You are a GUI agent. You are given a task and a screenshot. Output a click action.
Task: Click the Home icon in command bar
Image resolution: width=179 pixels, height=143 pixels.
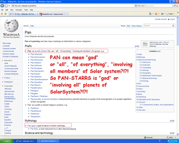point(150,14)
